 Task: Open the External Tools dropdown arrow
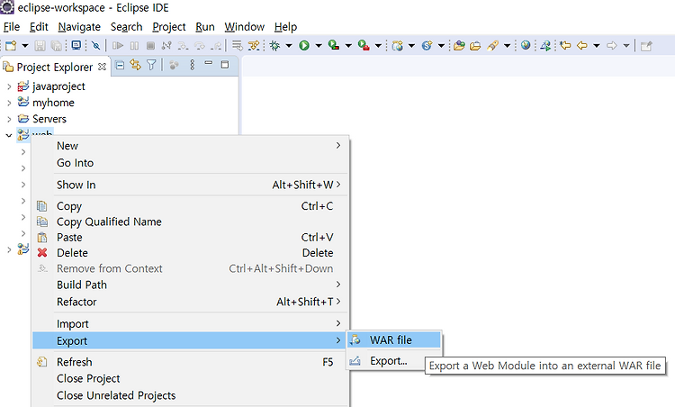(378, 45)
